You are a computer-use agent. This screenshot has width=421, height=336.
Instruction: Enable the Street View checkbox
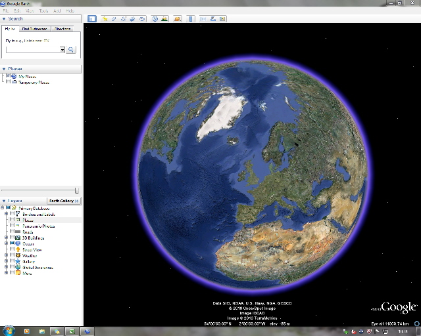coord(12,249)
